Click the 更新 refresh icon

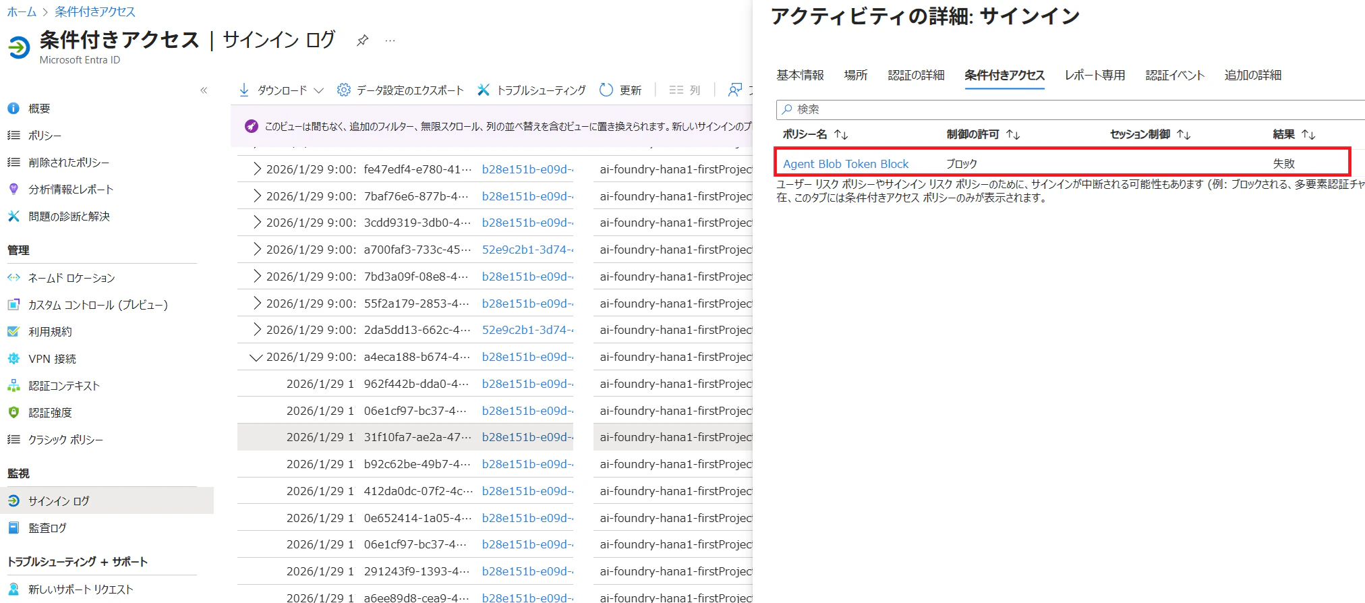tap(606, 90)
